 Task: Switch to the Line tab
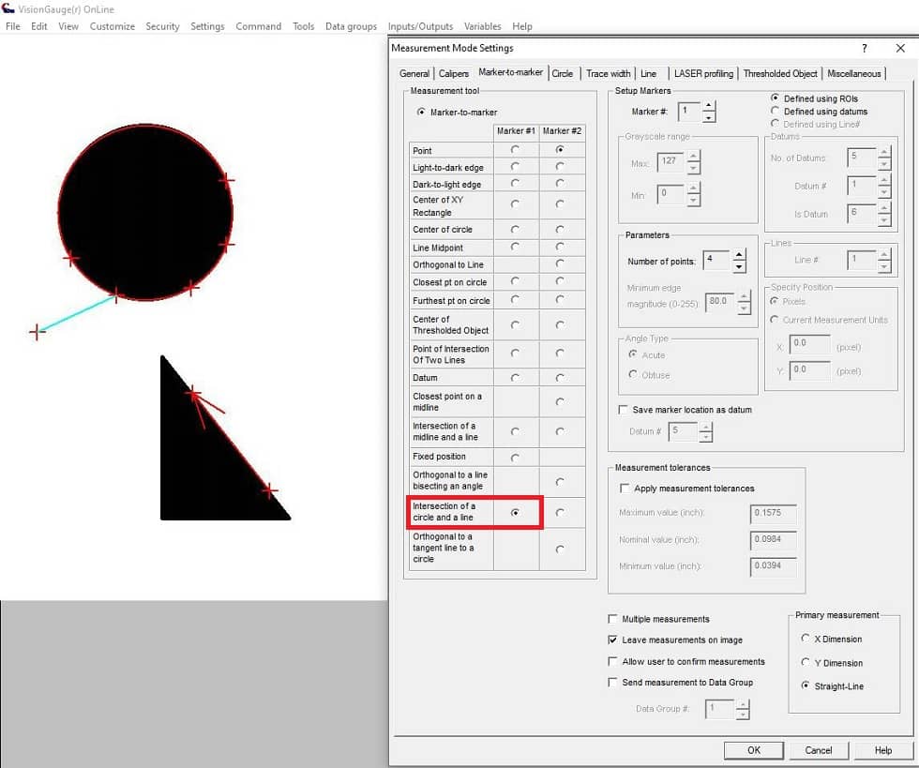pyautogui.click(x=648, y=74)
